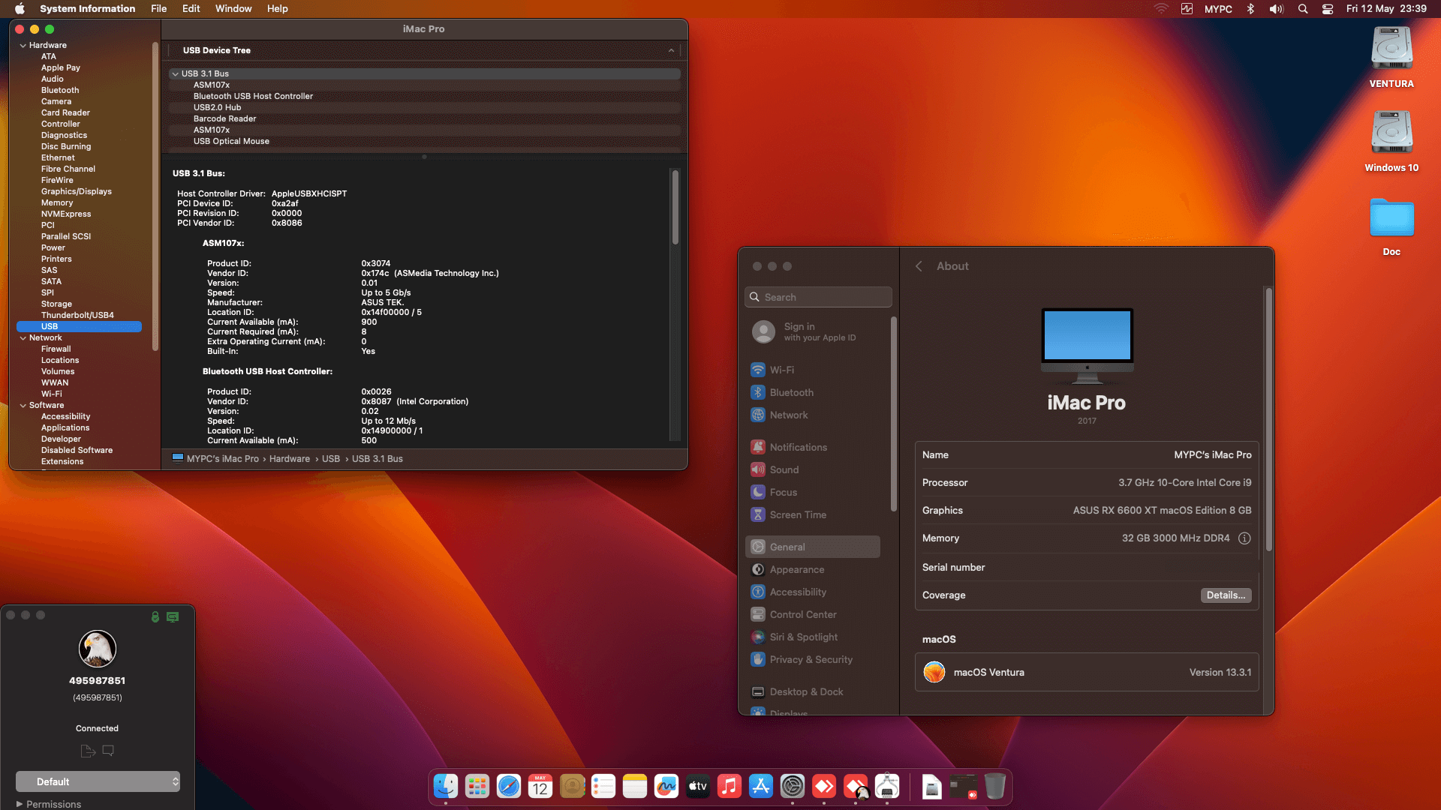Open the App Store from the Dock
The width and height of the screenshot is (1441, 810).
coord(761,786)
